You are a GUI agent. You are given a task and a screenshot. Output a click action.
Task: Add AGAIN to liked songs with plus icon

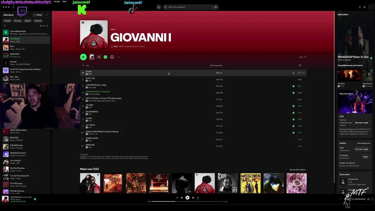coord(293,73)
